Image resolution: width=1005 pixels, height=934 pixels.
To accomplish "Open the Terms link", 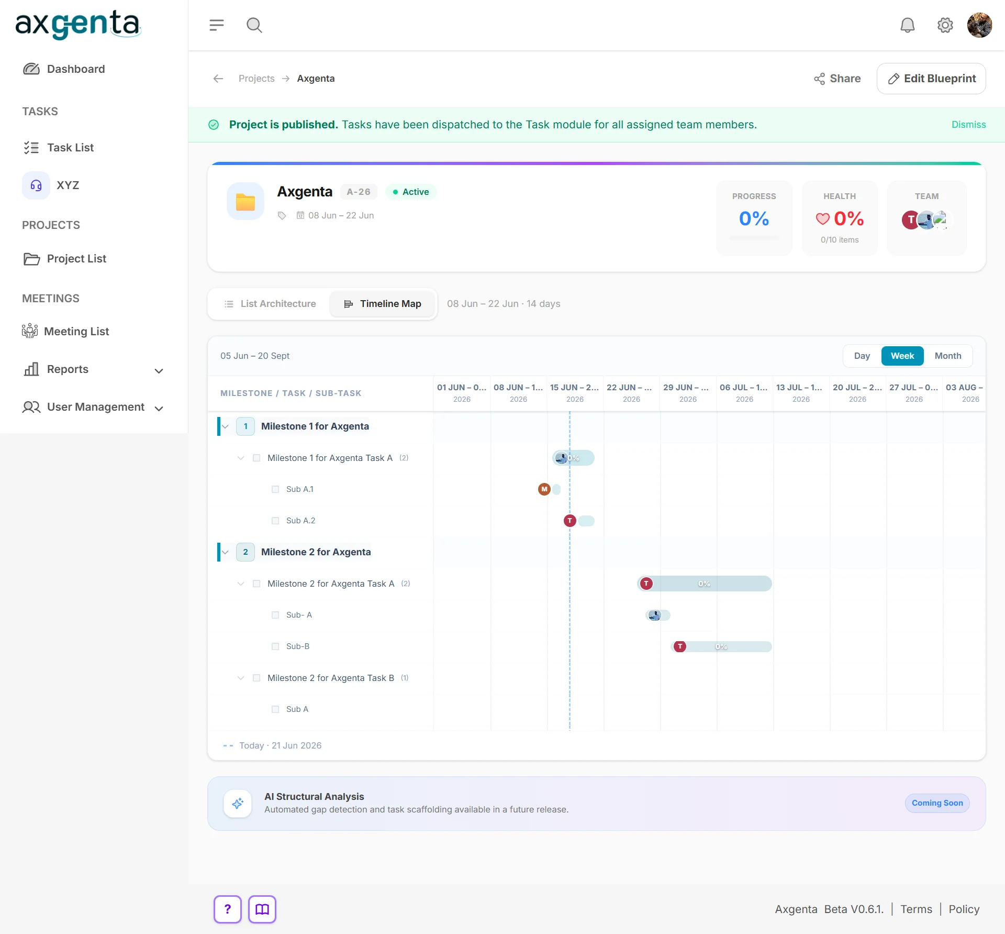I will coord(916,909).
